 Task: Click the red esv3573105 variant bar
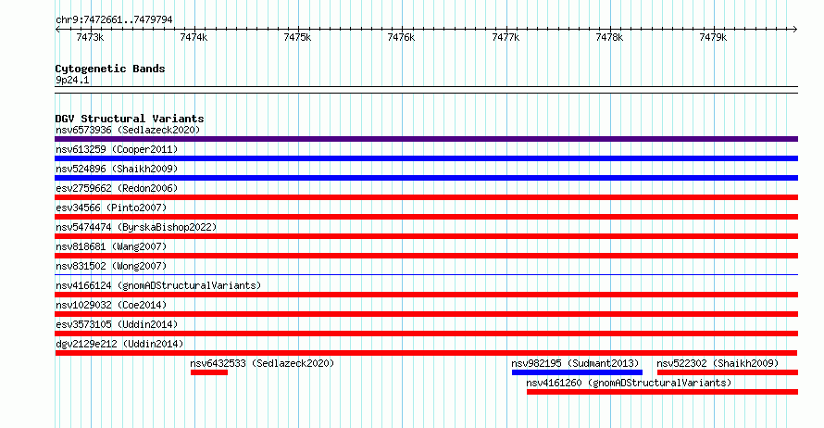pos(426,334)
